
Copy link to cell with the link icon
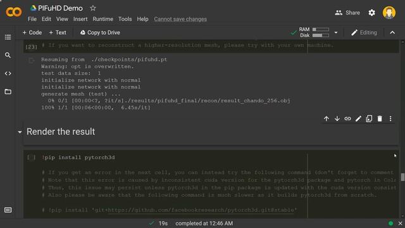click(347, 118)
